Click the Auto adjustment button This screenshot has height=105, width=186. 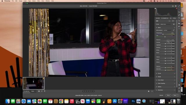(169, 21)
